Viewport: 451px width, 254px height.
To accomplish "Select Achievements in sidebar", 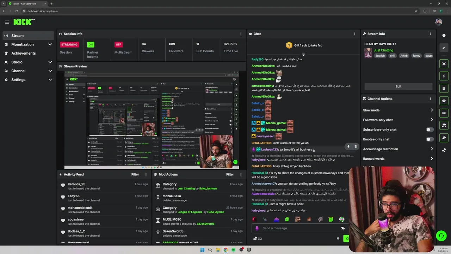I will tap(28, 53).
